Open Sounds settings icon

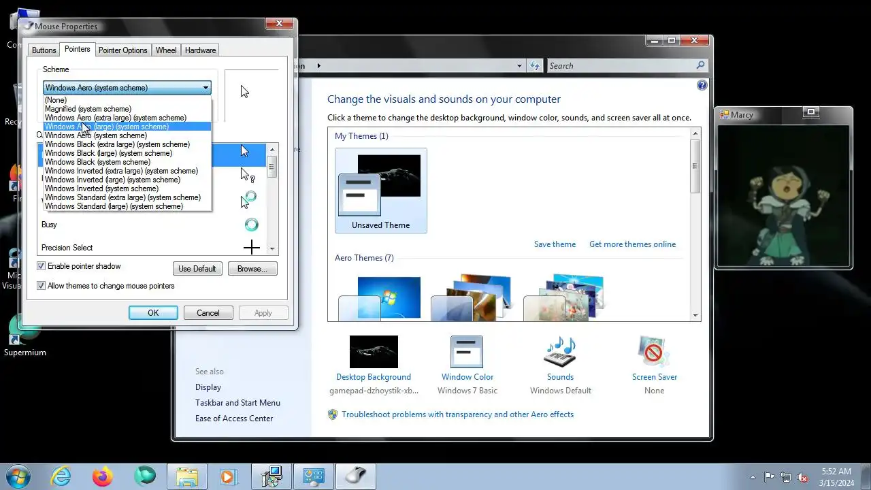(x=560, y=352)
